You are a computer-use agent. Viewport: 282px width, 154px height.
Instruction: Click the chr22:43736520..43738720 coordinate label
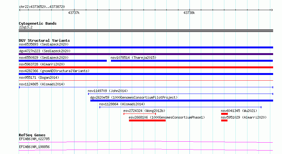click(42, 7)
